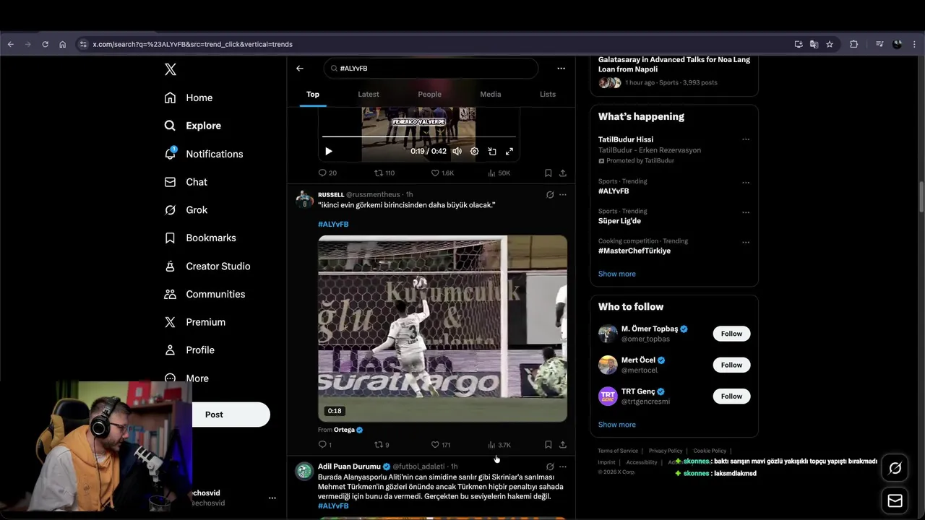Image resolution: width=925 pixels, height=520 pixels.
Task: View RUSSELL post 3.7K views stats
Action: pyautogui.click(x=499, y=445)
